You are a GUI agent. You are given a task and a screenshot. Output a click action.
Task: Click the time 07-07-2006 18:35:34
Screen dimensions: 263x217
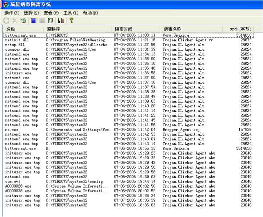tap(135, 196)
